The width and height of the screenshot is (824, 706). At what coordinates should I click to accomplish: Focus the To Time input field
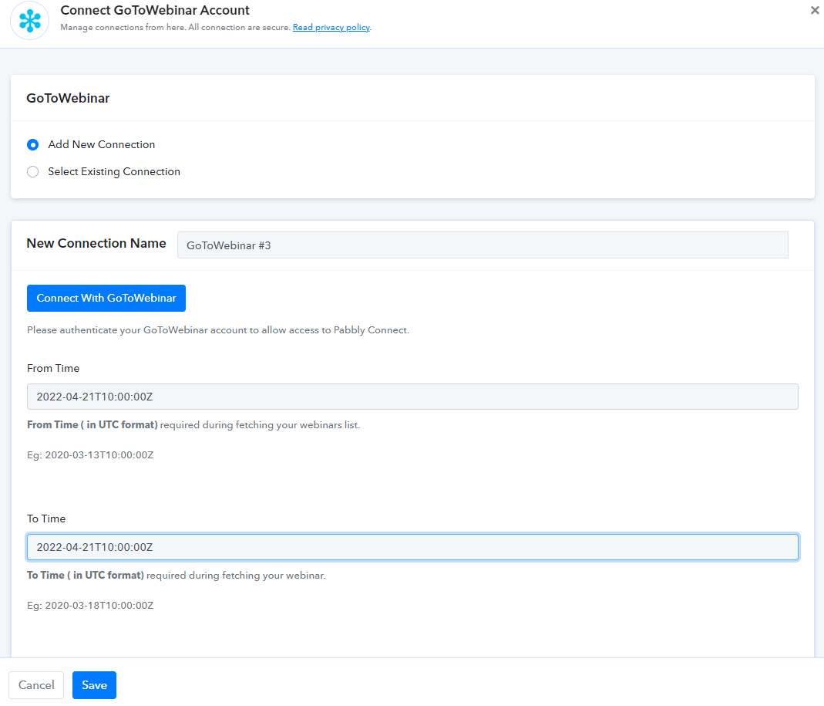(412, 547)
